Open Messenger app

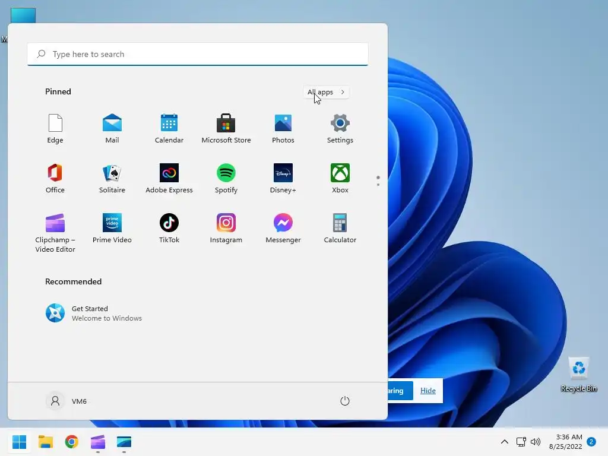[283, 229]
